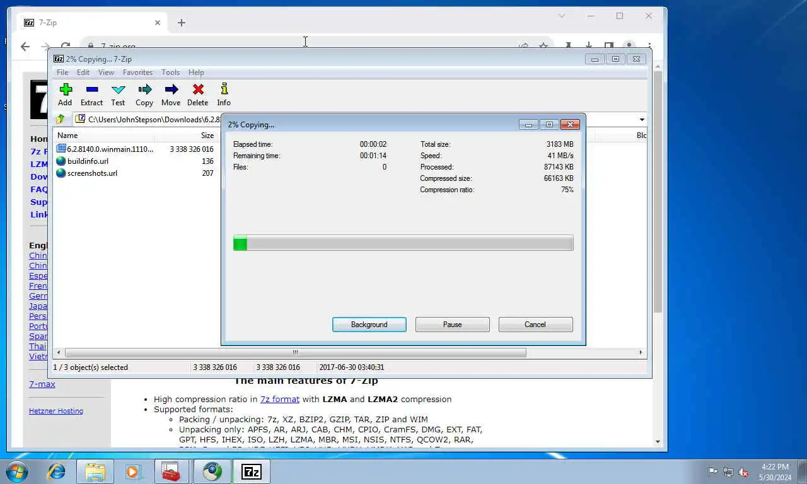Click the Extract toolbar icon
The image size is (807, 484).
click(x=91, y=89)
